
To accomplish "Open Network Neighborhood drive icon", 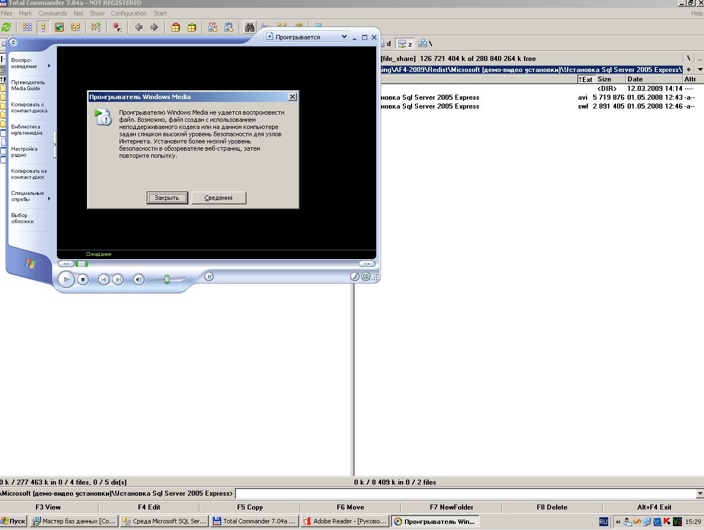I will (x=423, y=43).
